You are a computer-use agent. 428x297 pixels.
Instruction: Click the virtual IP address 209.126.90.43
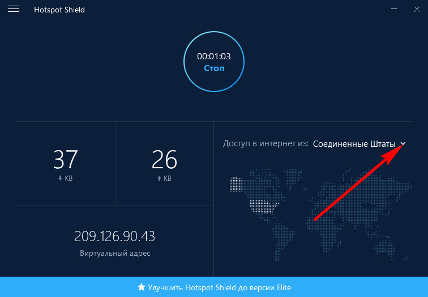tap(114, 236)
